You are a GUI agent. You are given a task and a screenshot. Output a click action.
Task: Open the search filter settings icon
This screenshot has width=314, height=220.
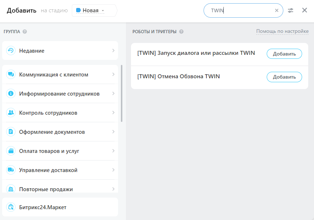tap(291, 10)
